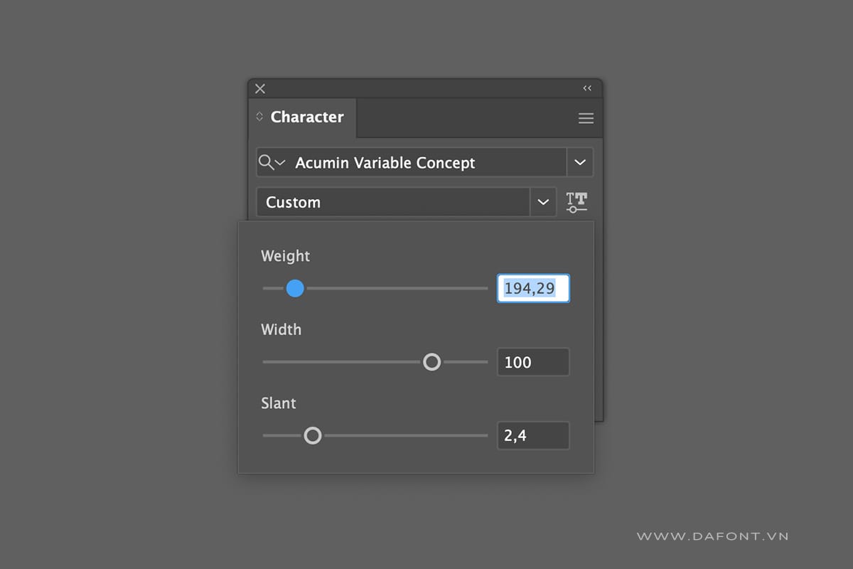
Task: Click the Slant label
Action: (x=278, y=403)
